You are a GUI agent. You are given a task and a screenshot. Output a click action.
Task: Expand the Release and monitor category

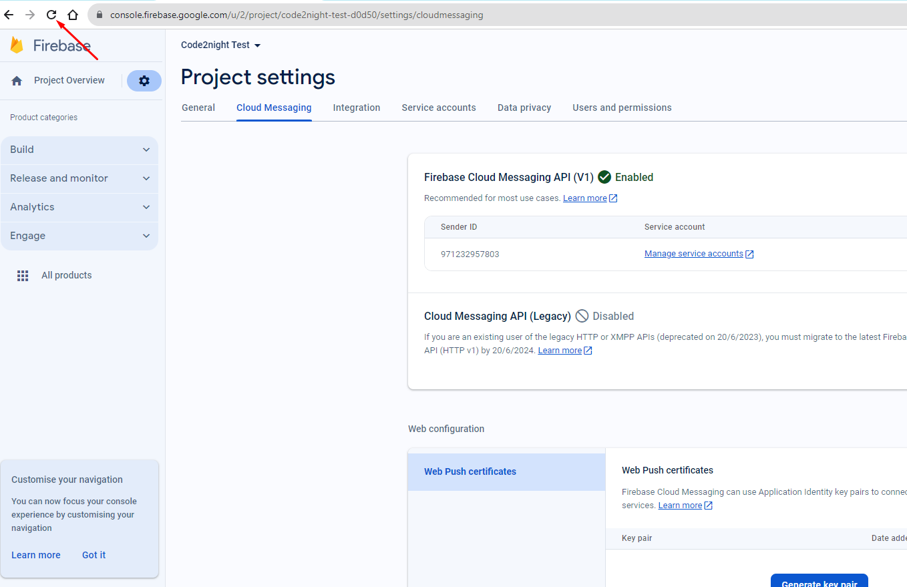coord(79,178)
